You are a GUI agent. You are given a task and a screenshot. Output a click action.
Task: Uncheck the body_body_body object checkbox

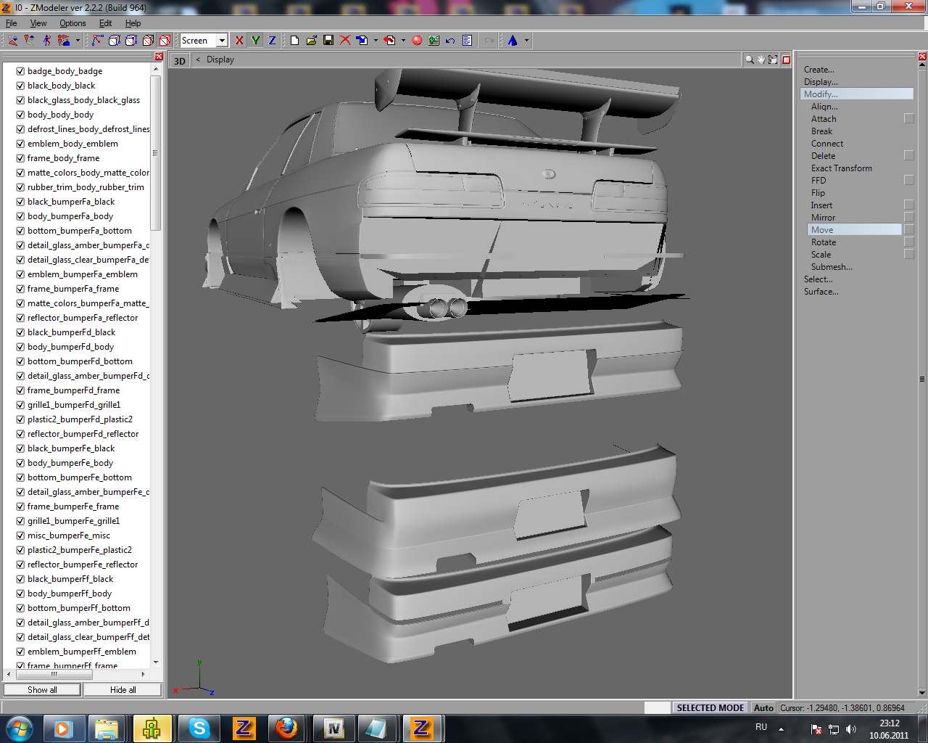(x=20, y=115)
